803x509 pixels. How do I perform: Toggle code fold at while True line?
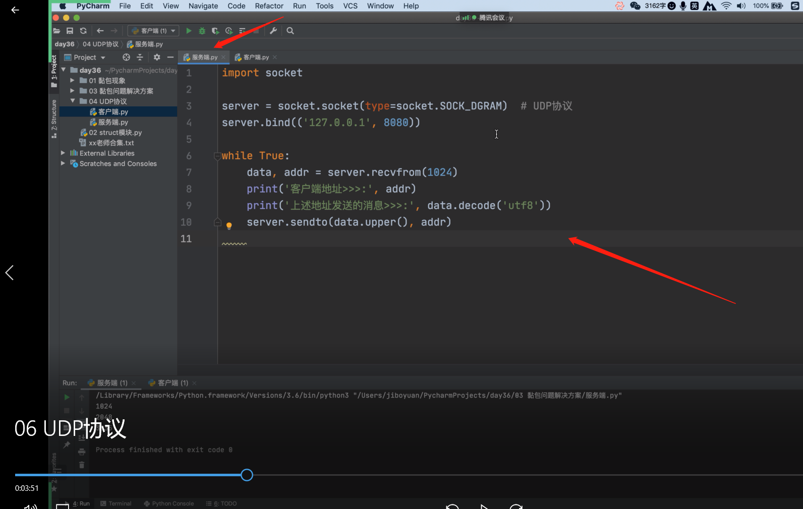(x=217, y=156)
